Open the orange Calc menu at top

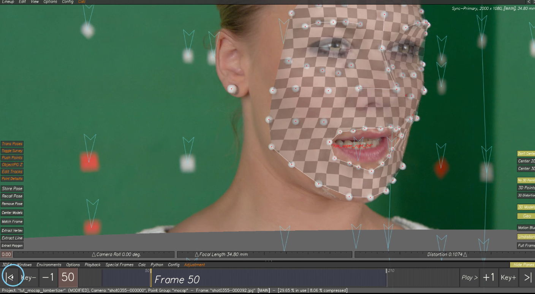[82, 2]
